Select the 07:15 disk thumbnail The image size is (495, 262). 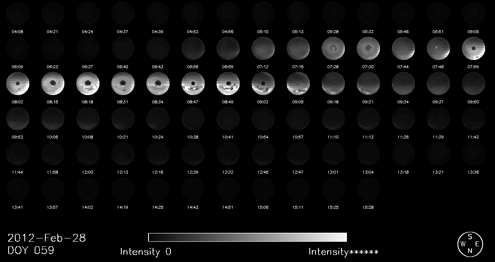click(x=298, y=48)
